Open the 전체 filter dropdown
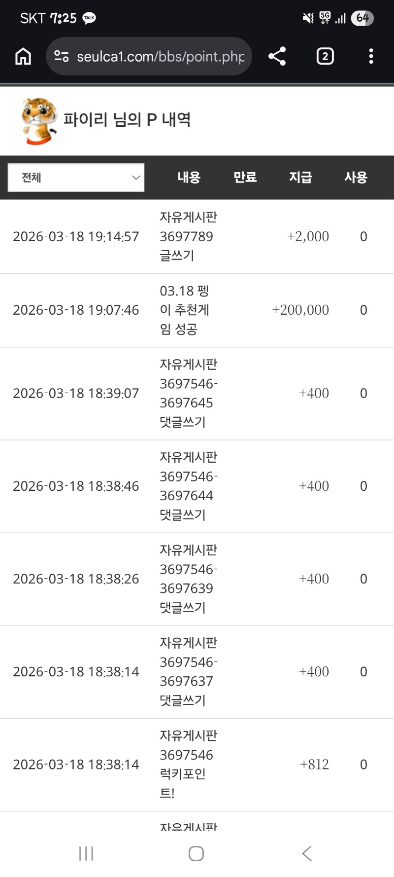Screen dimensions: 394x877 [76, 178]
